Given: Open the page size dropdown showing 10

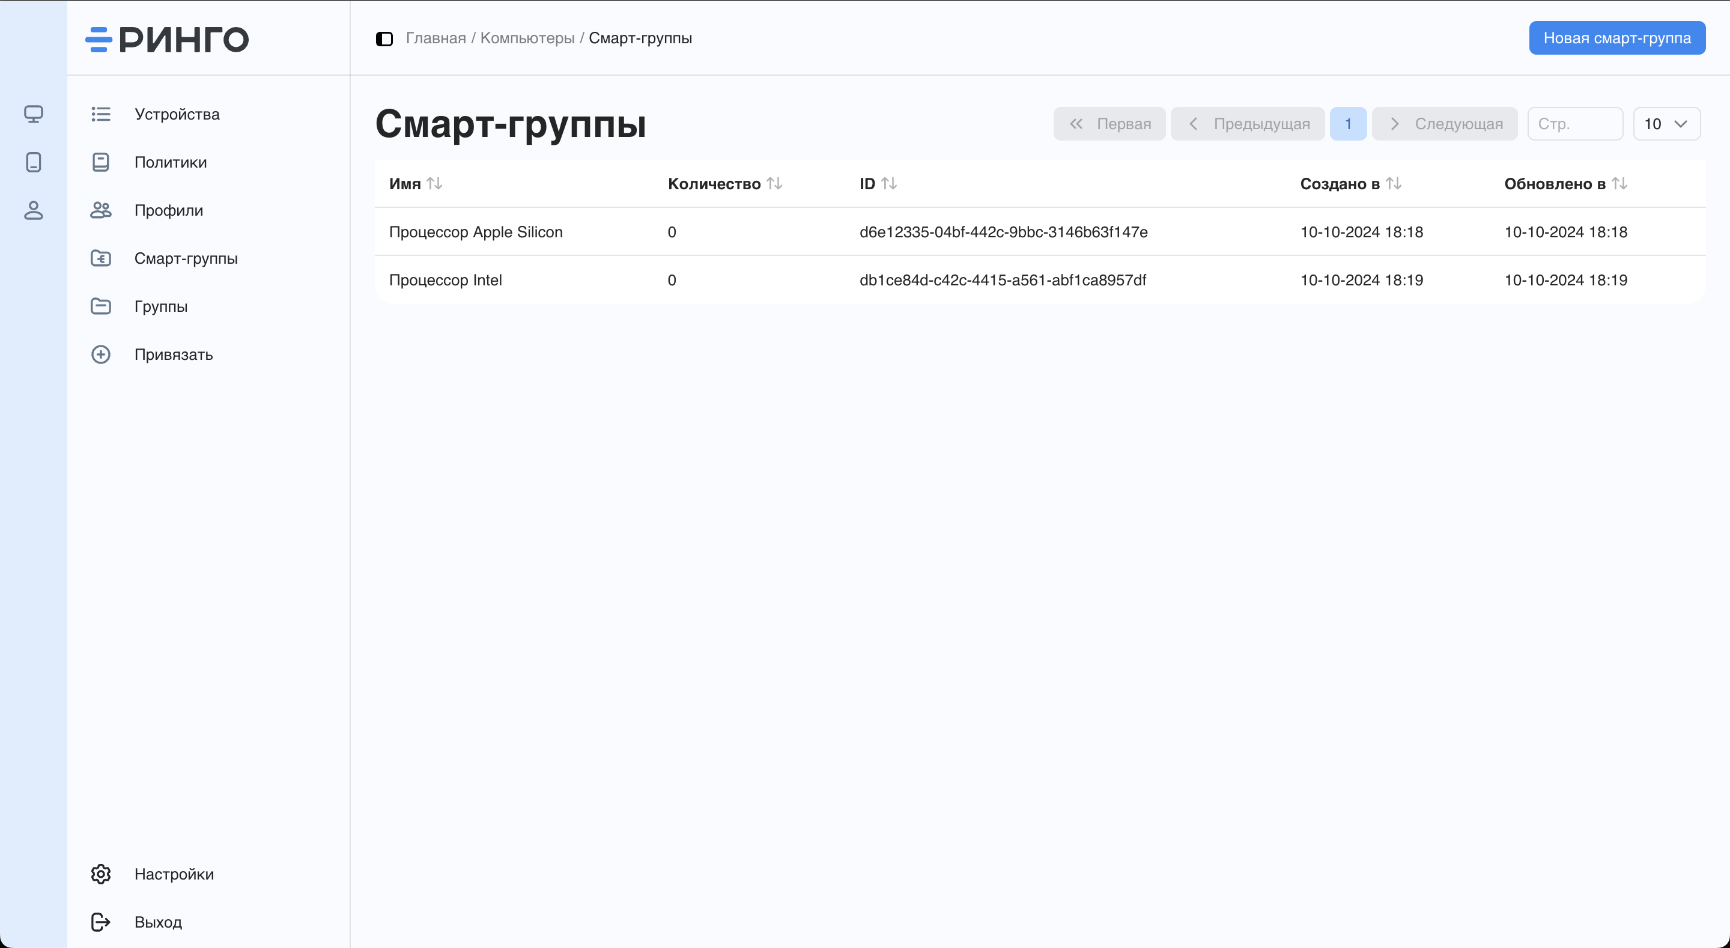Looking at the screenshot, I should (1667, 124).
